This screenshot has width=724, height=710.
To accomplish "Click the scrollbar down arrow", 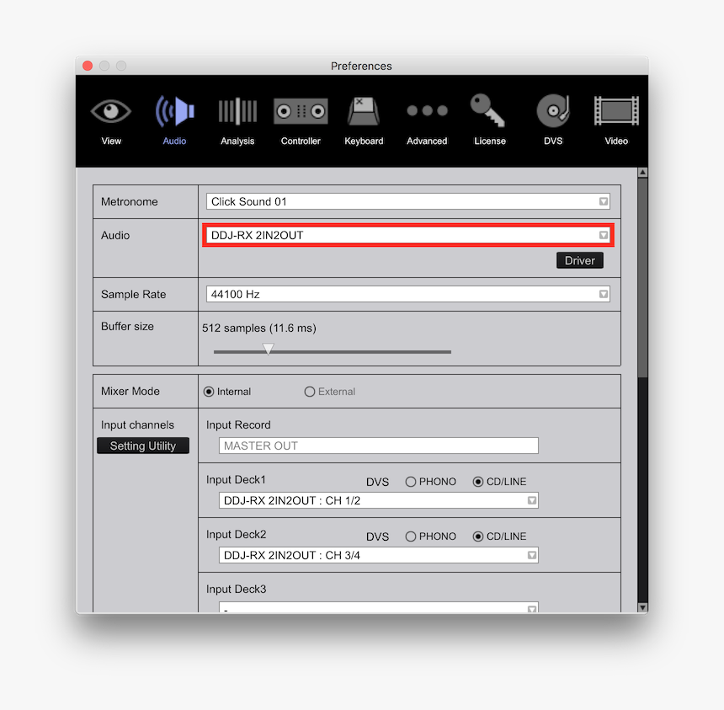I will pos(642,607).
